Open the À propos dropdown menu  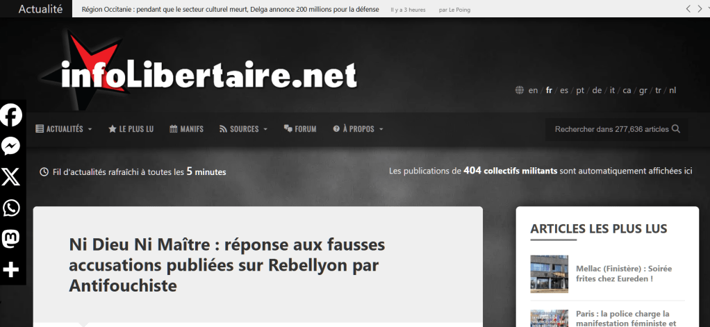click(358, 129)
